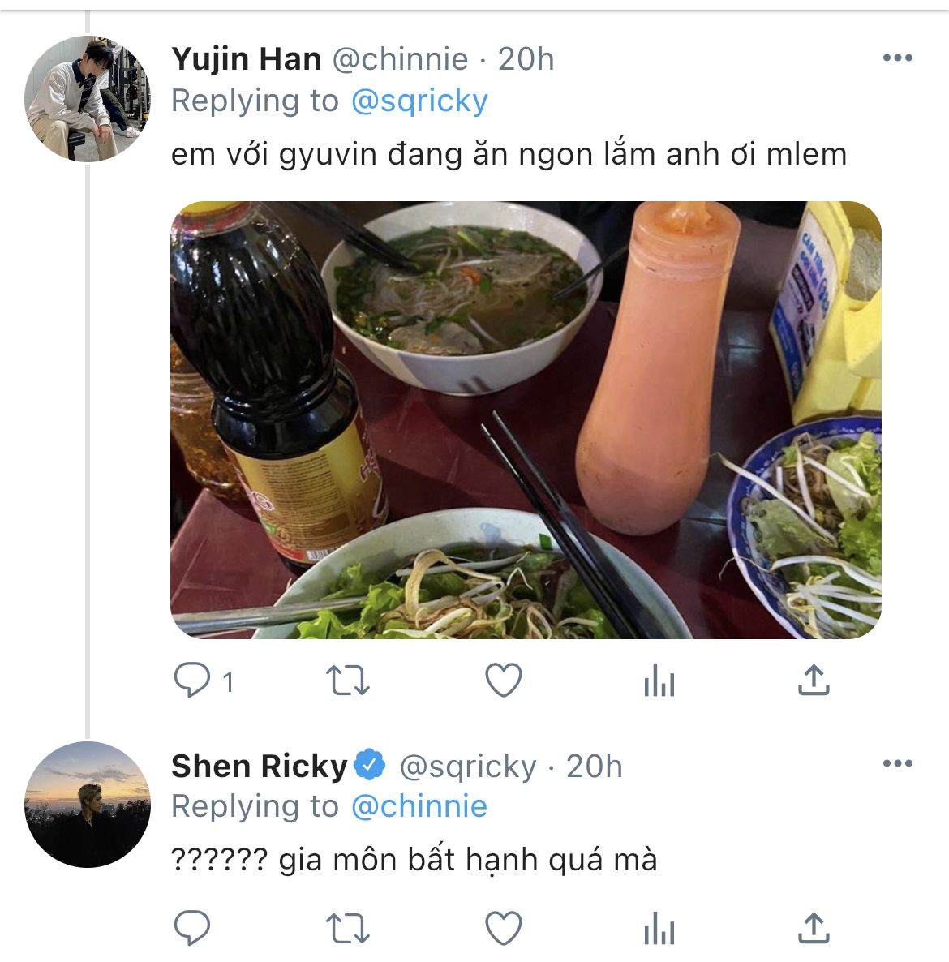View analytics for Shen Ricky's reply
This screenshot has width=949, height=962.
(x=659, y=929)
